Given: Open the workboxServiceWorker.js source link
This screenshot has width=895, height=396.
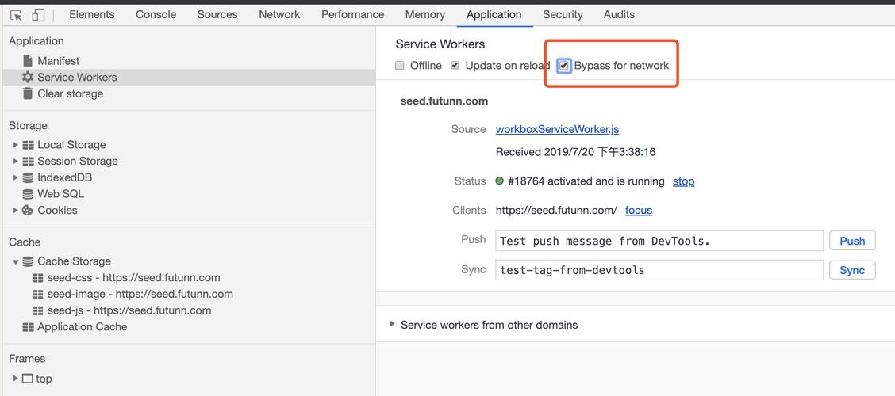Looking at the screenshot, I should (x=557, y=129).
